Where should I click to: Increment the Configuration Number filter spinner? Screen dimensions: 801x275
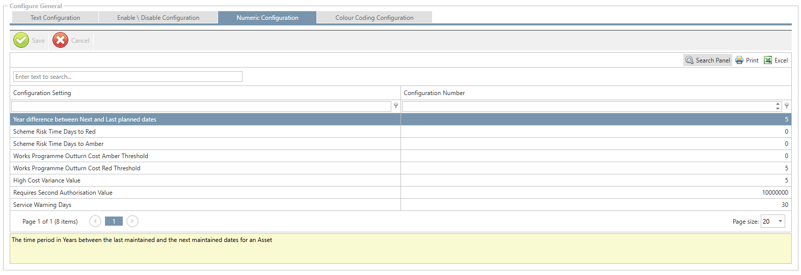click(778, 104)
